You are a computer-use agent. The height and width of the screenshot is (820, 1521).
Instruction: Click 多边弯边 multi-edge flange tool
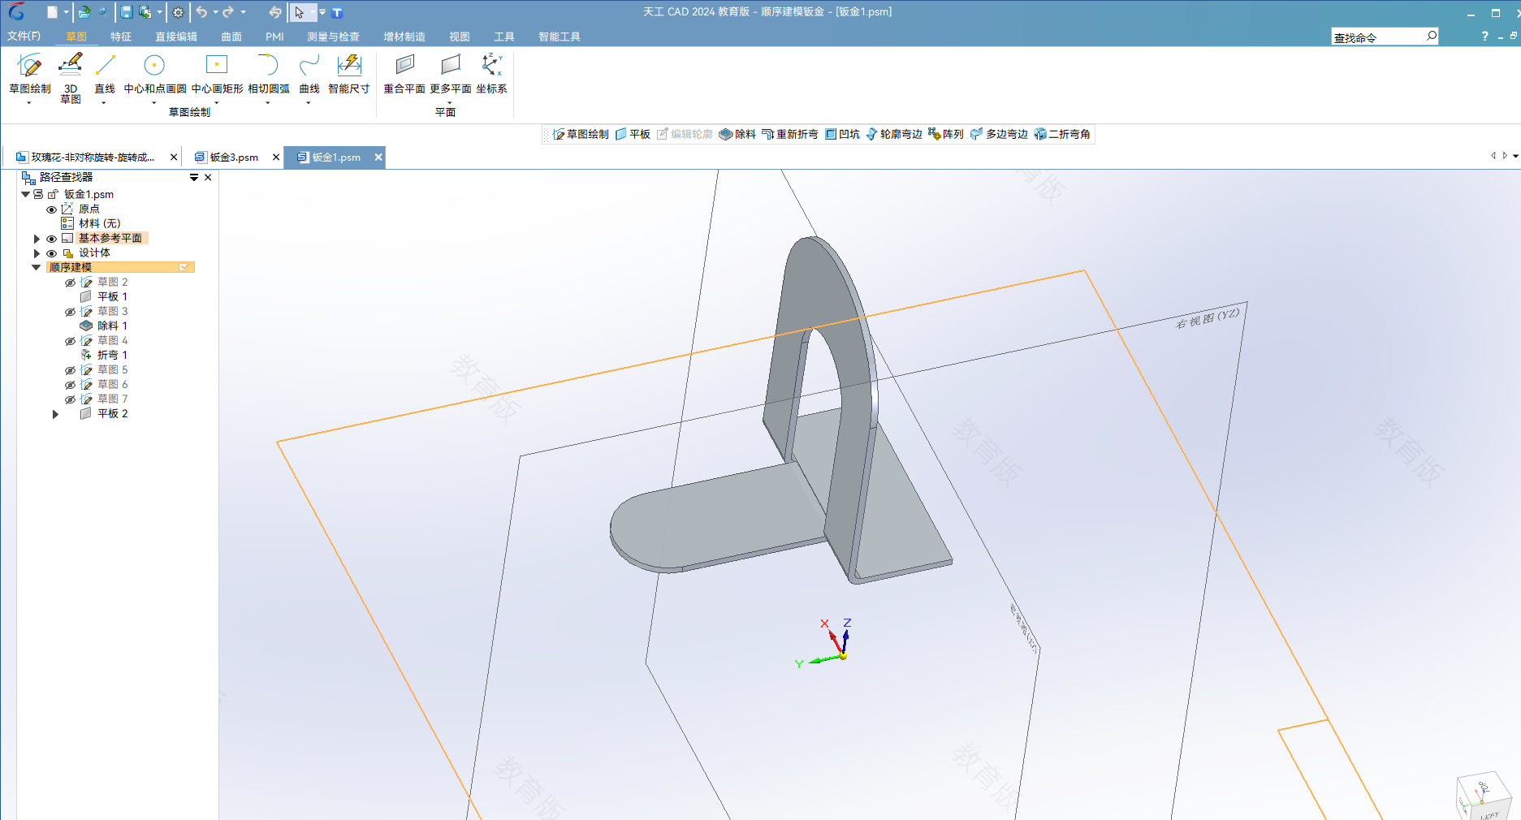point(1000,134)
